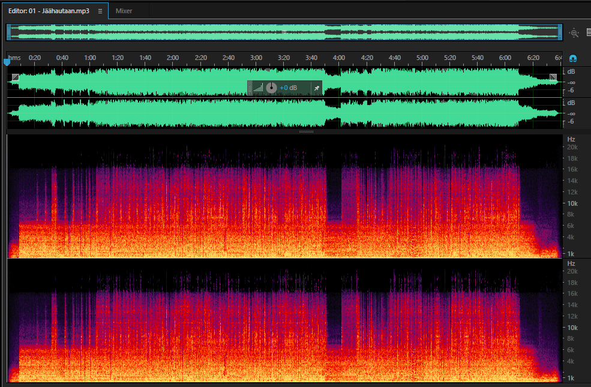591x387 pixels.
Task: Click the list icon right of the zoom magnifier
Action: 589,32
